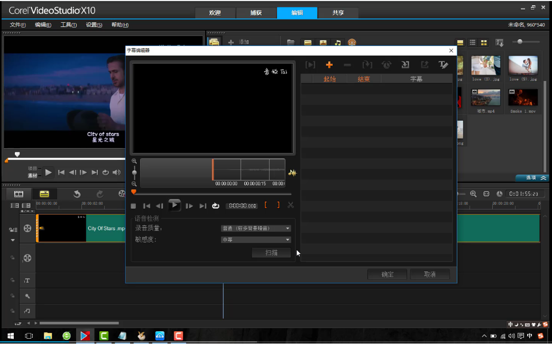The width and height of the screenshot is (552, 344).
Task: Click the 字幕 subtitle column header
Action: [x=417, y=79]
